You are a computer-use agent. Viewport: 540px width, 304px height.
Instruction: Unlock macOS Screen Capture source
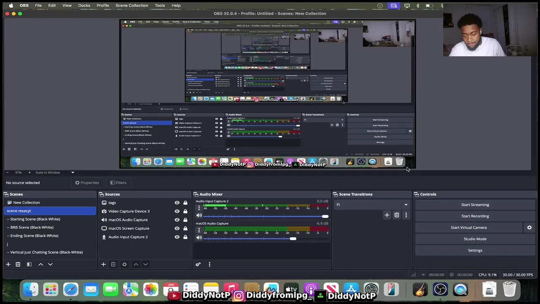[x=185, y=228]
